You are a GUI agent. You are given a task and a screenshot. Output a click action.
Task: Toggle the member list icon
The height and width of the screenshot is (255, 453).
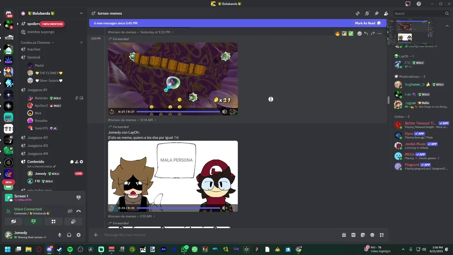386,13
